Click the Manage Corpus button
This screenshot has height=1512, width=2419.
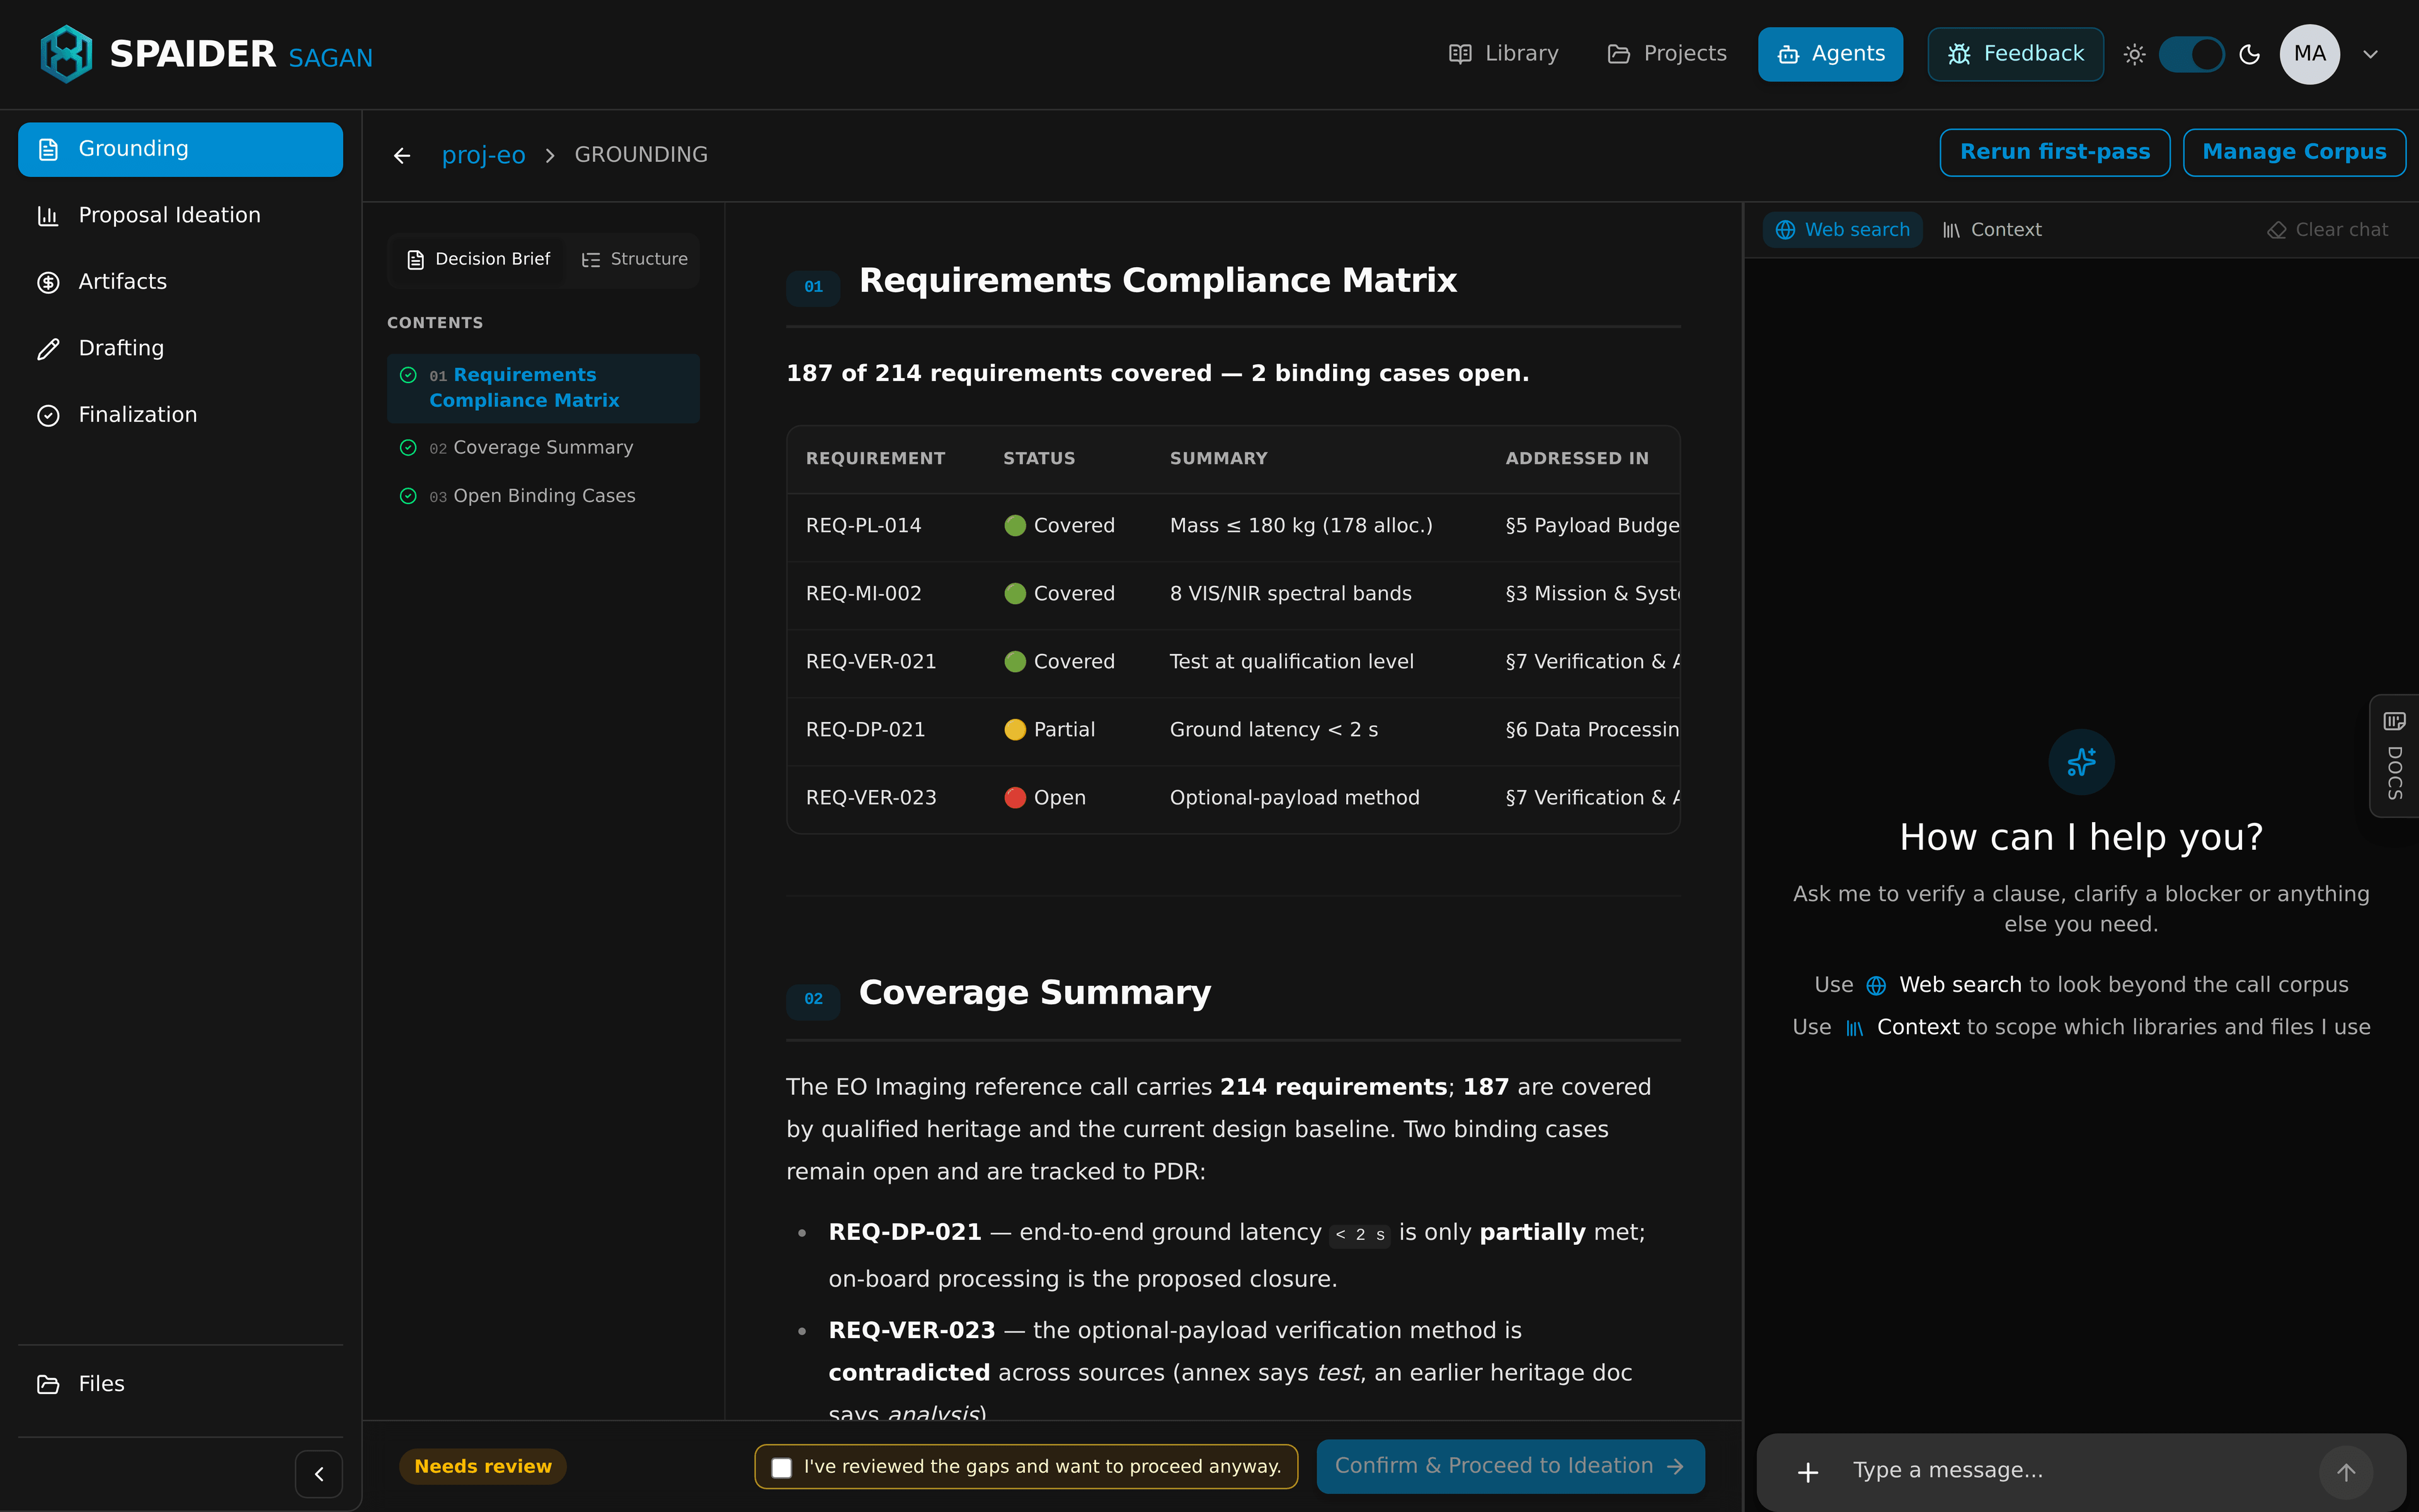click(x=2294, y=152)
